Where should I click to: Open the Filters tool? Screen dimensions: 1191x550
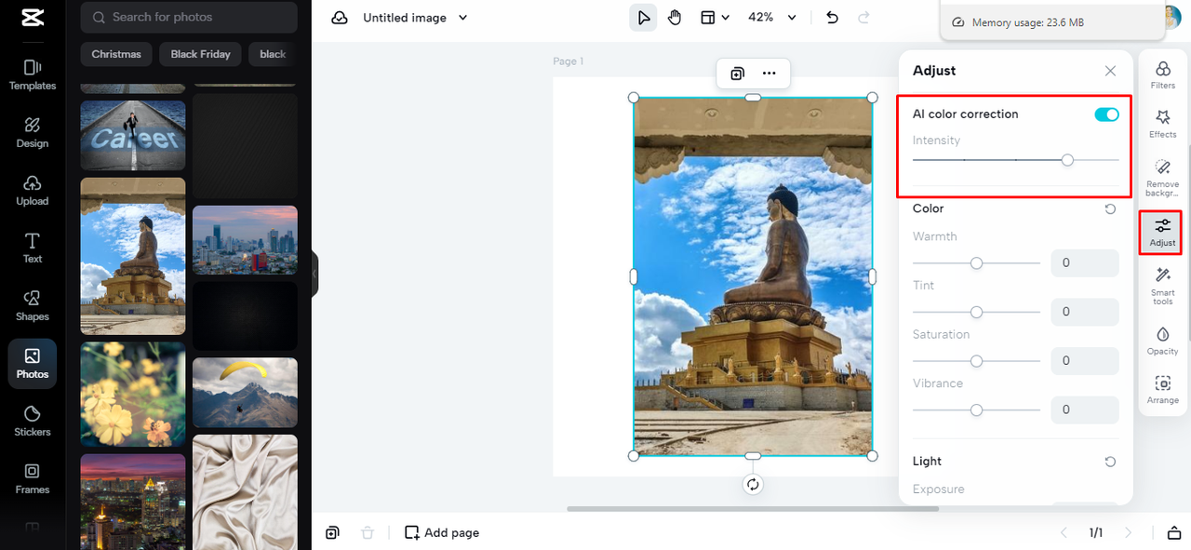pos(1162,74)
